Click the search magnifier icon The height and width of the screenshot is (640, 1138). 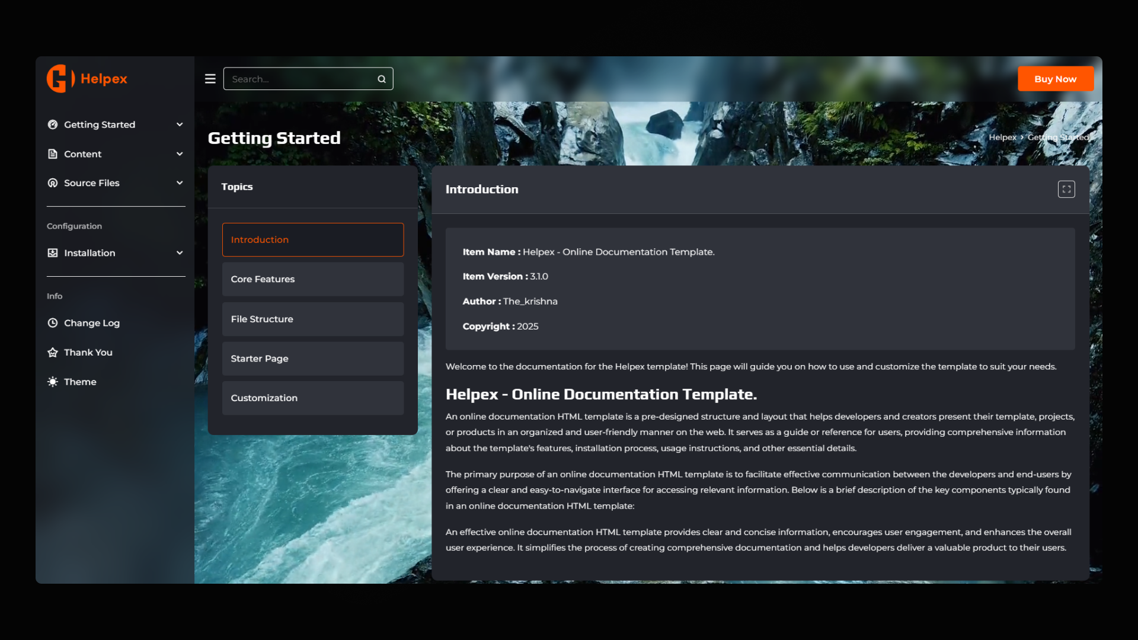click(382, 79)
